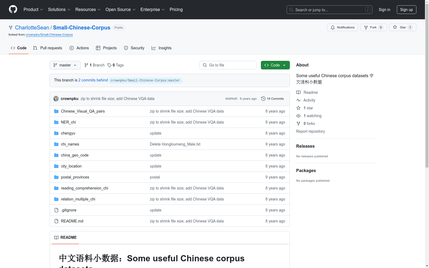Focus the Search or jump to field
429x268 pixels.
click(x=330, y=10)
